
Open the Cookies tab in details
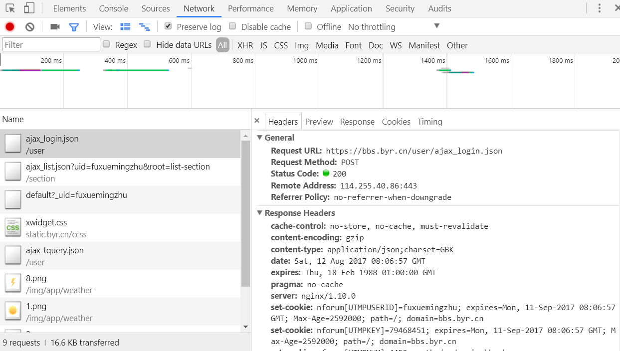click(x=396, y=122)
